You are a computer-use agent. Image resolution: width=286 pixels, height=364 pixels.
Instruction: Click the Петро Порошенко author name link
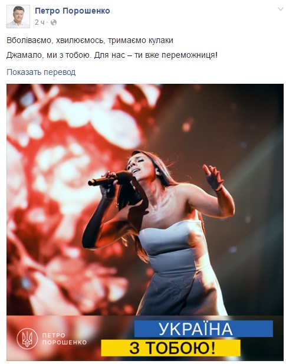pyautogui.click(x=73, y=11)
